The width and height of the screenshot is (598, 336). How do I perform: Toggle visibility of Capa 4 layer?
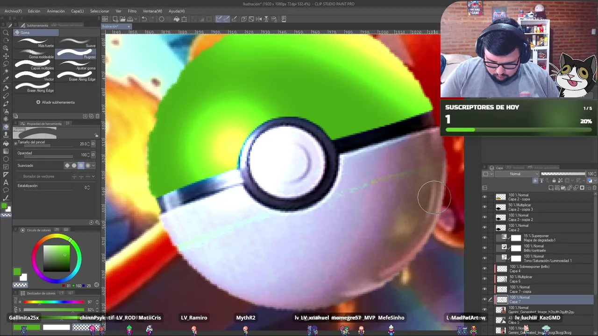[484, 269]
